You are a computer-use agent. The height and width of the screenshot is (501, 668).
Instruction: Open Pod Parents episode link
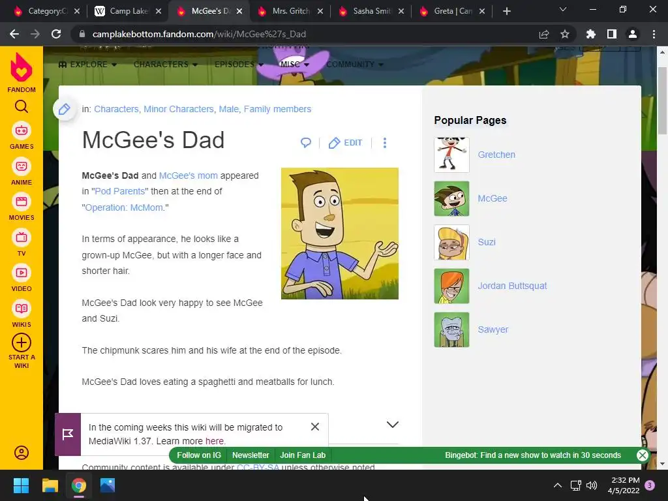pos(120,191)
